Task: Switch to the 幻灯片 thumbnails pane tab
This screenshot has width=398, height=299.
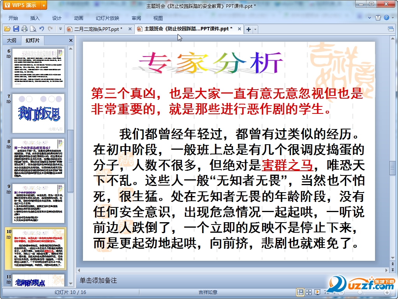Action: [32, 41]
